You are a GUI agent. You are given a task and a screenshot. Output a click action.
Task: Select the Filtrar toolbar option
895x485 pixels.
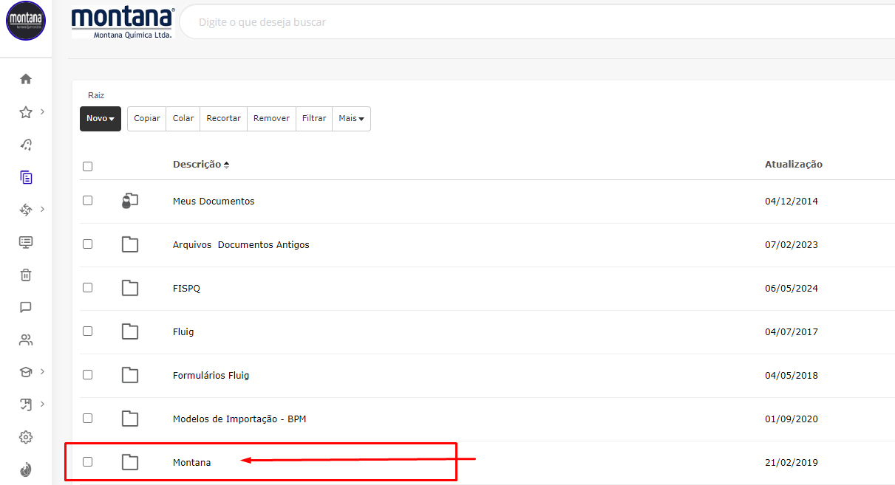click(x=314, y=119)
